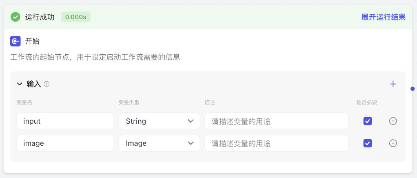Open the Image variable type dropdown
417x178 pixels.
[x=159, y=143]
